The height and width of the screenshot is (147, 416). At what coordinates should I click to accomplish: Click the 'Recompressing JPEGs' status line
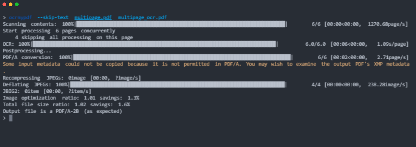click(x=72, y=78)
